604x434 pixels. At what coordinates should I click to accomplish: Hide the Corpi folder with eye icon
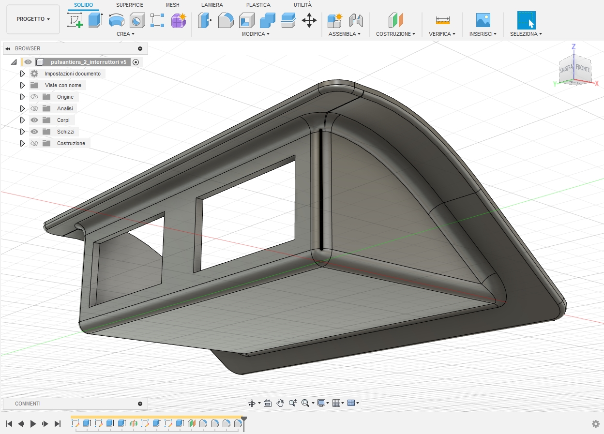pos(34,120)
